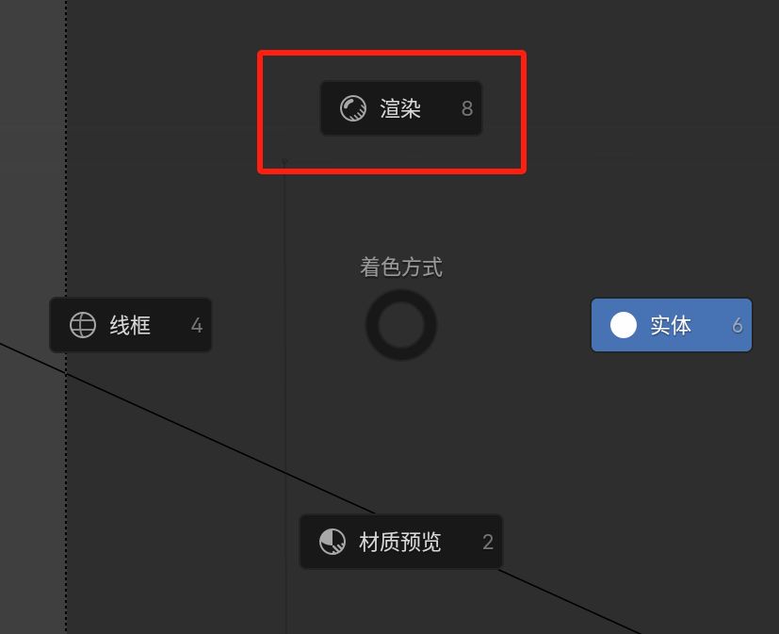Click the shortcut number 8 on 渲染
This screenshot has height=634, width=779.
coord(466,108)
